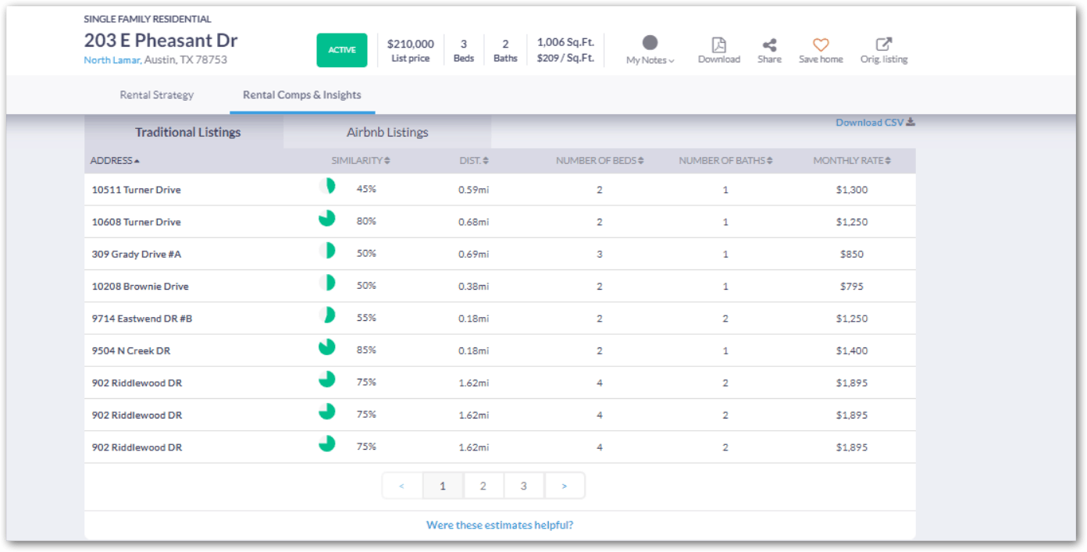Download the property PDF report
The width and height of the screenshot is (1087, 552).
point(718,45)
